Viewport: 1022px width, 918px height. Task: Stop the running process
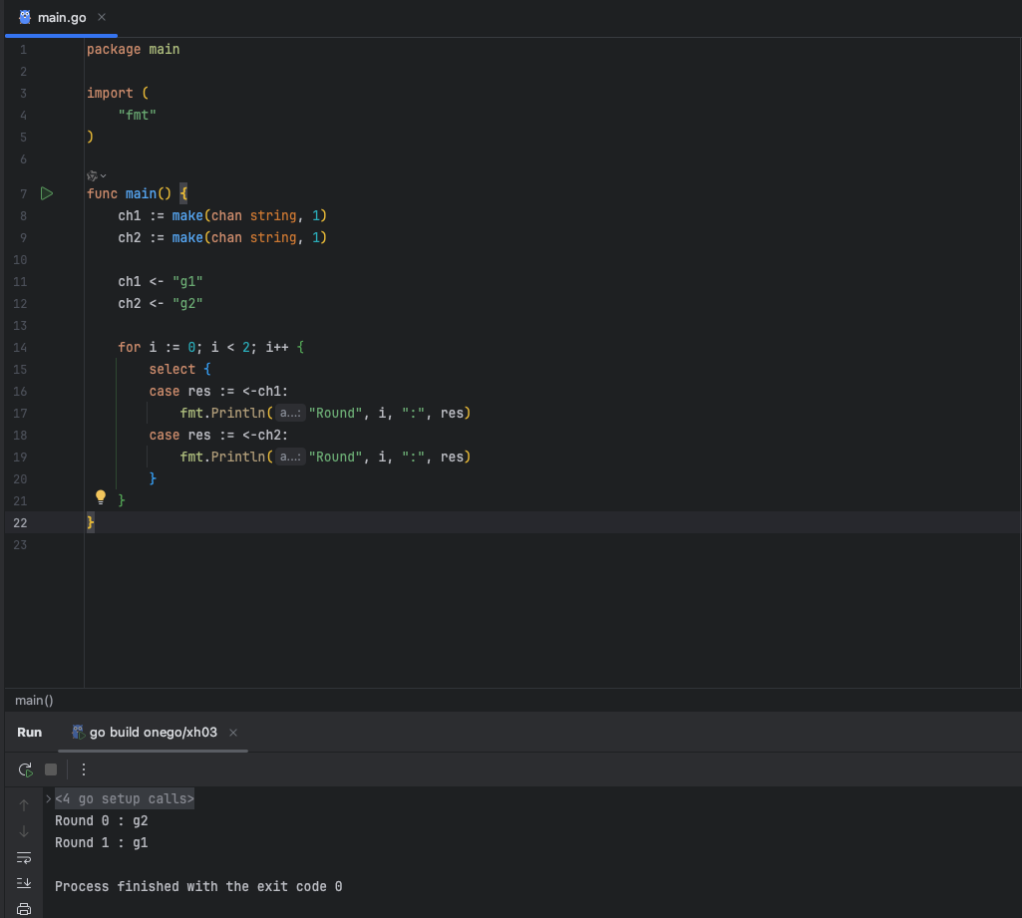51,769
